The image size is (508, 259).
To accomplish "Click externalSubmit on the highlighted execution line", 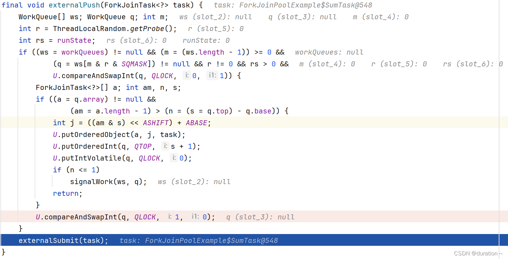I will coord(49,240).
